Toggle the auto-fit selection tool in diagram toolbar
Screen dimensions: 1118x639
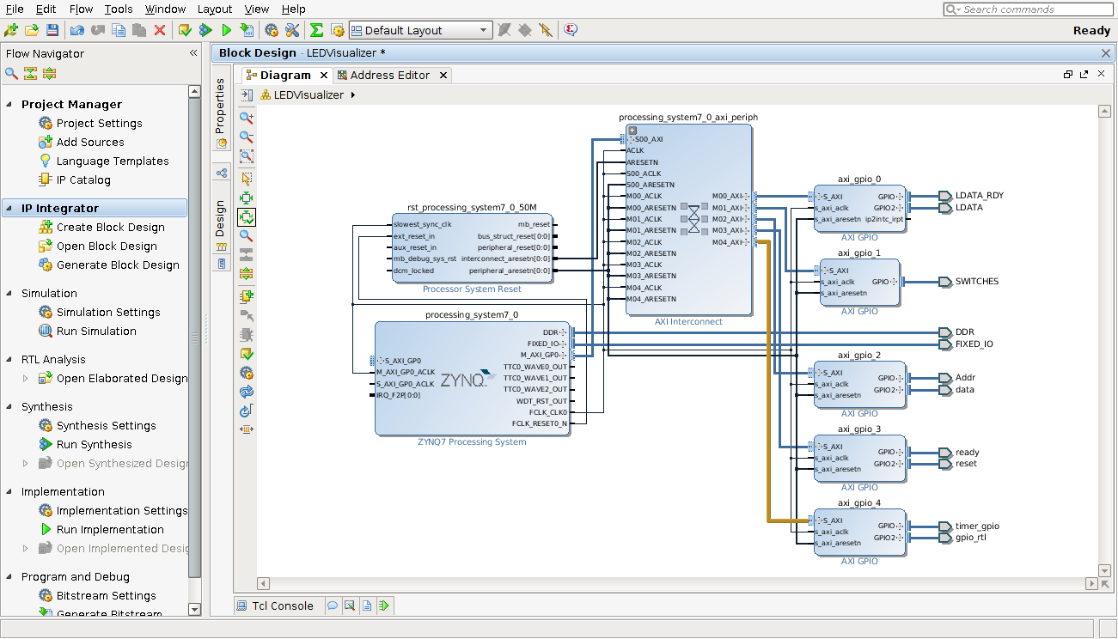coord(247,217)
